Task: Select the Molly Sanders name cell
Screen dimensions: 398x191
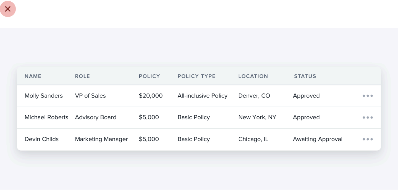Action: (44, 96)
